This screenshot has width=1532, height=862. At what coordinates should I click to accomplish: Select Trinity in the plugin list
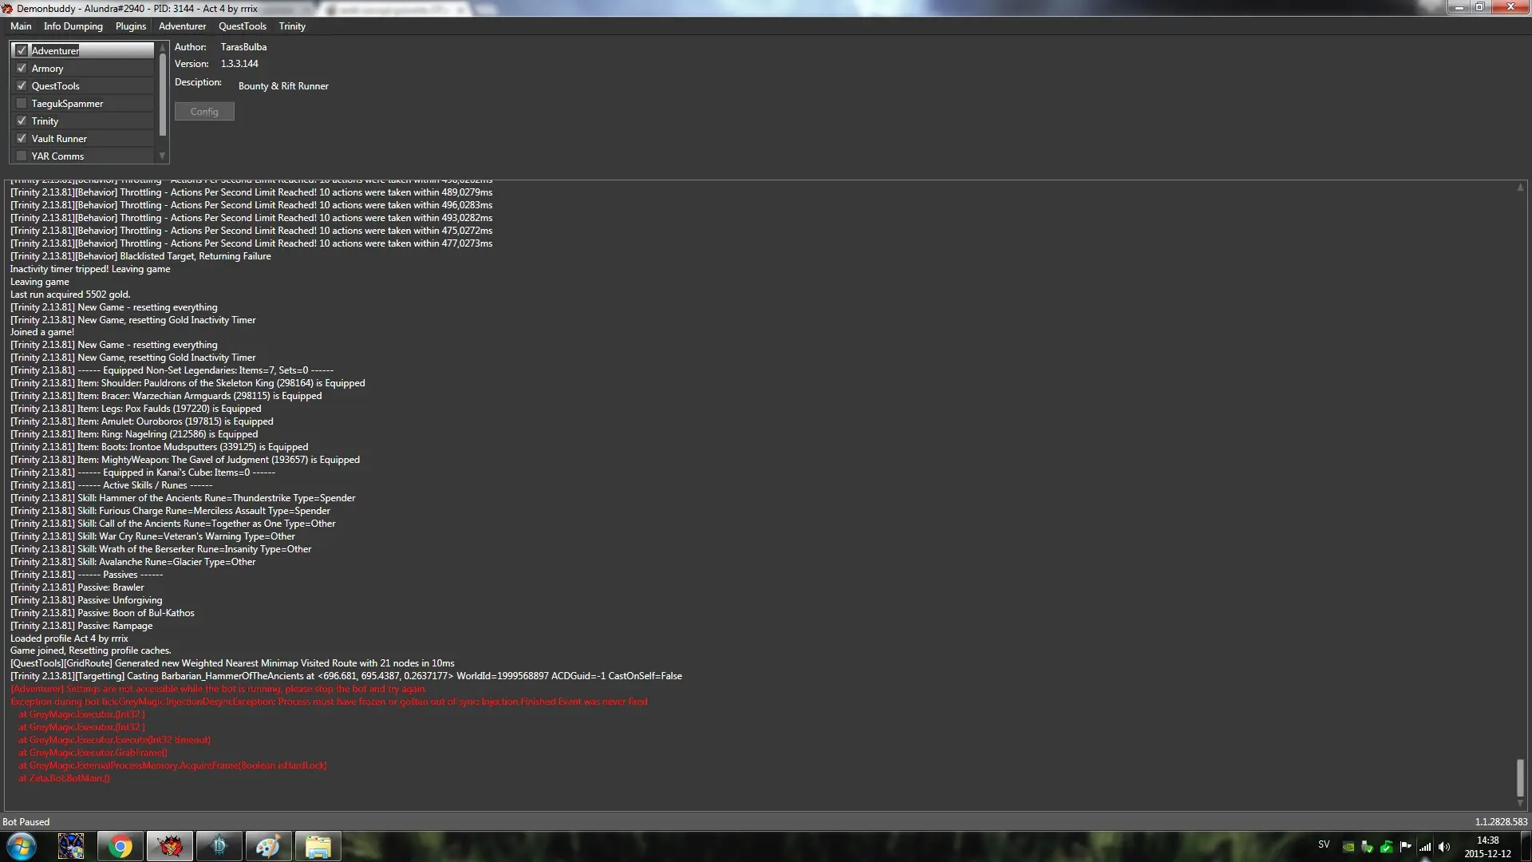(x=83, y=121)
